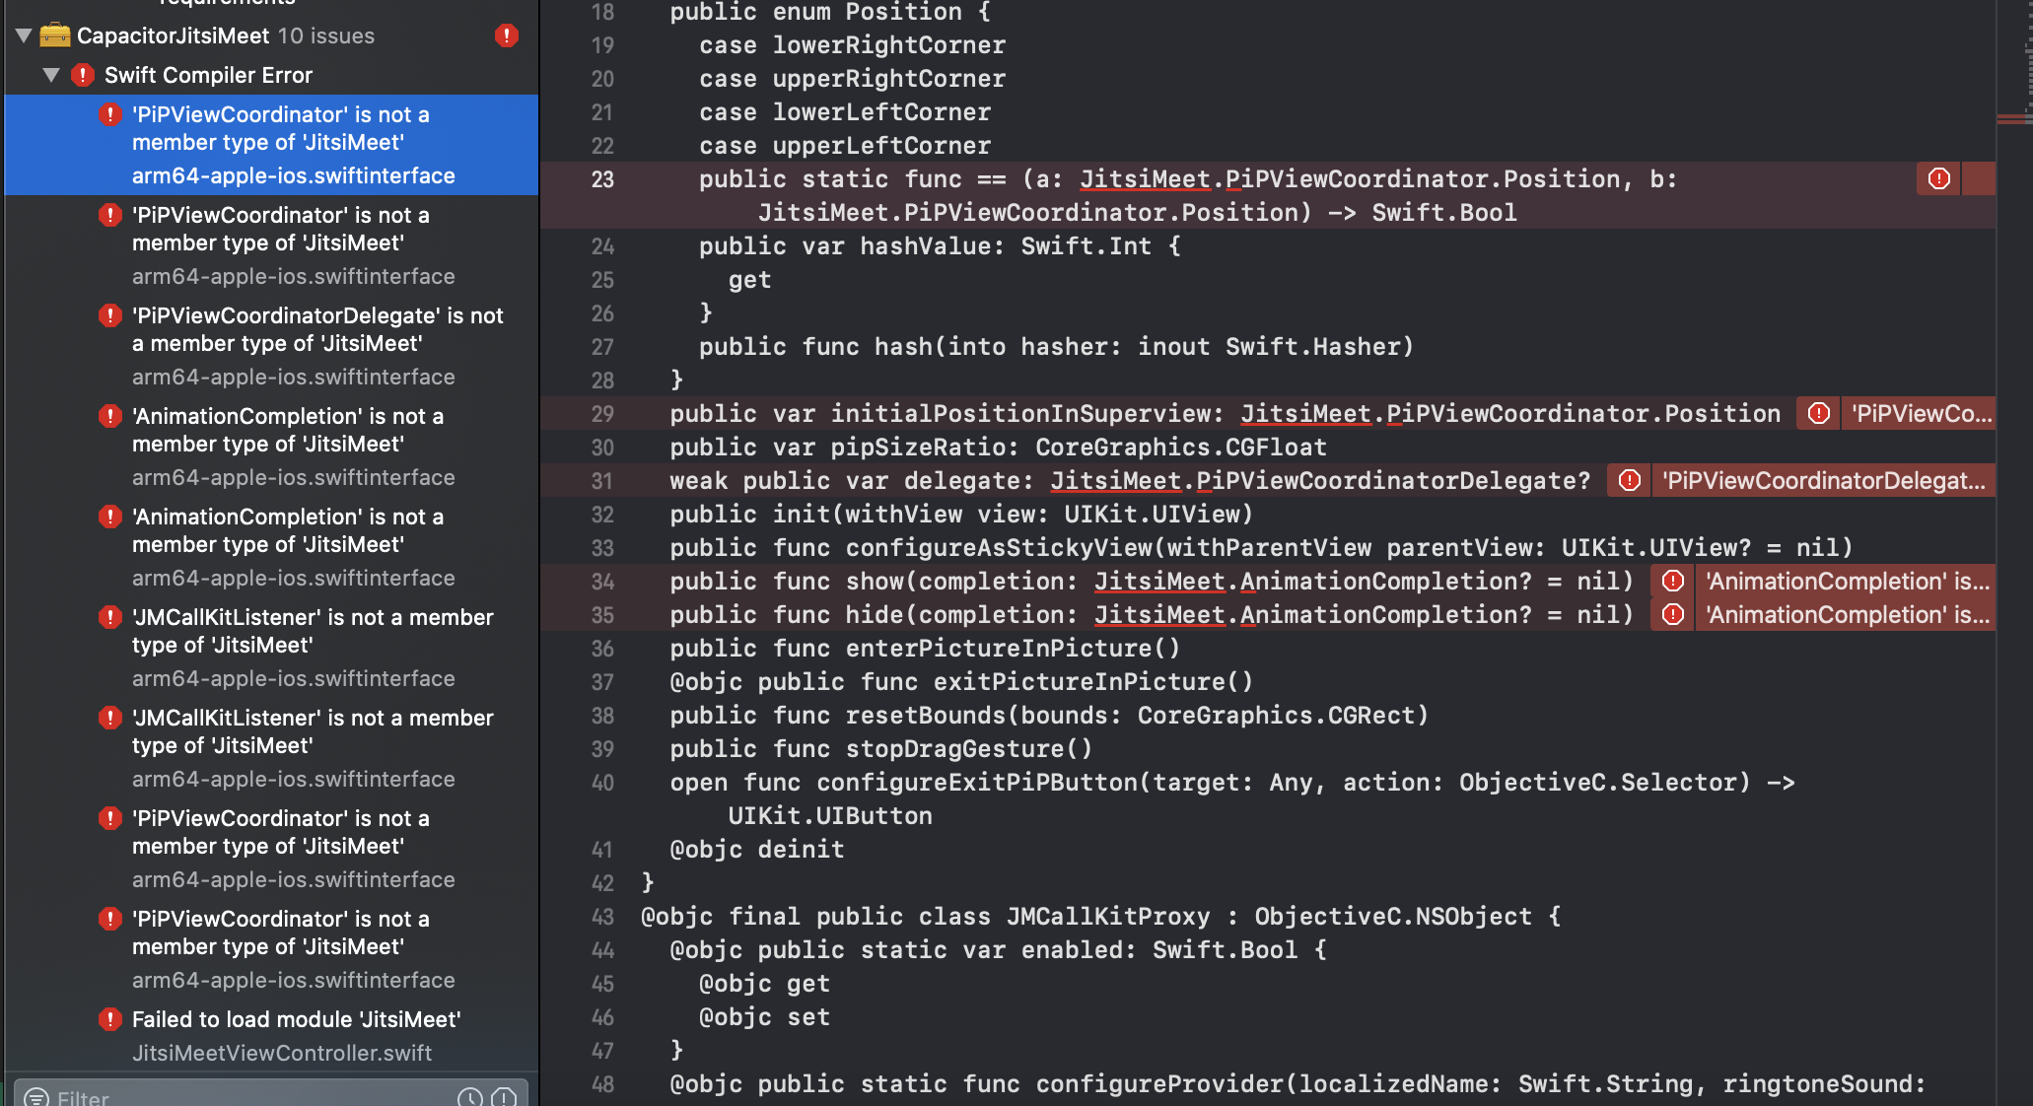Collapse the CapacitorJitsiMeet group
Image resolution: width=2033 pixels, height=1106 pixels.
point(22,35)
